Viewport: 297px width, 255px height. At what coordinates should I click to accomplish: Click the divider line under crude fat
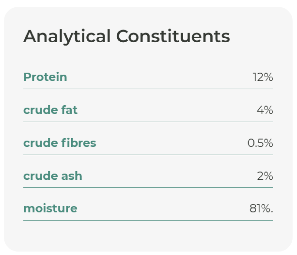point(148,122)
